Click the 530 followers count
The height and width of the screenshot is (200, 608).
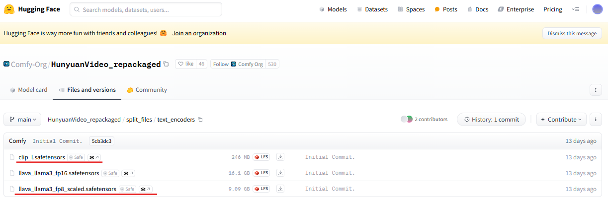click(x=272, y=64)
